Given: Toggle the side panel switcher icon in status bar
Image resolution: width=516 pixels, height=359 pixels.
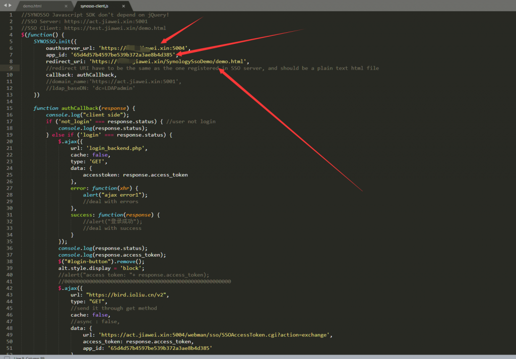Looking at the screenshot, I should pyautogui.click(x=6, y=357).
